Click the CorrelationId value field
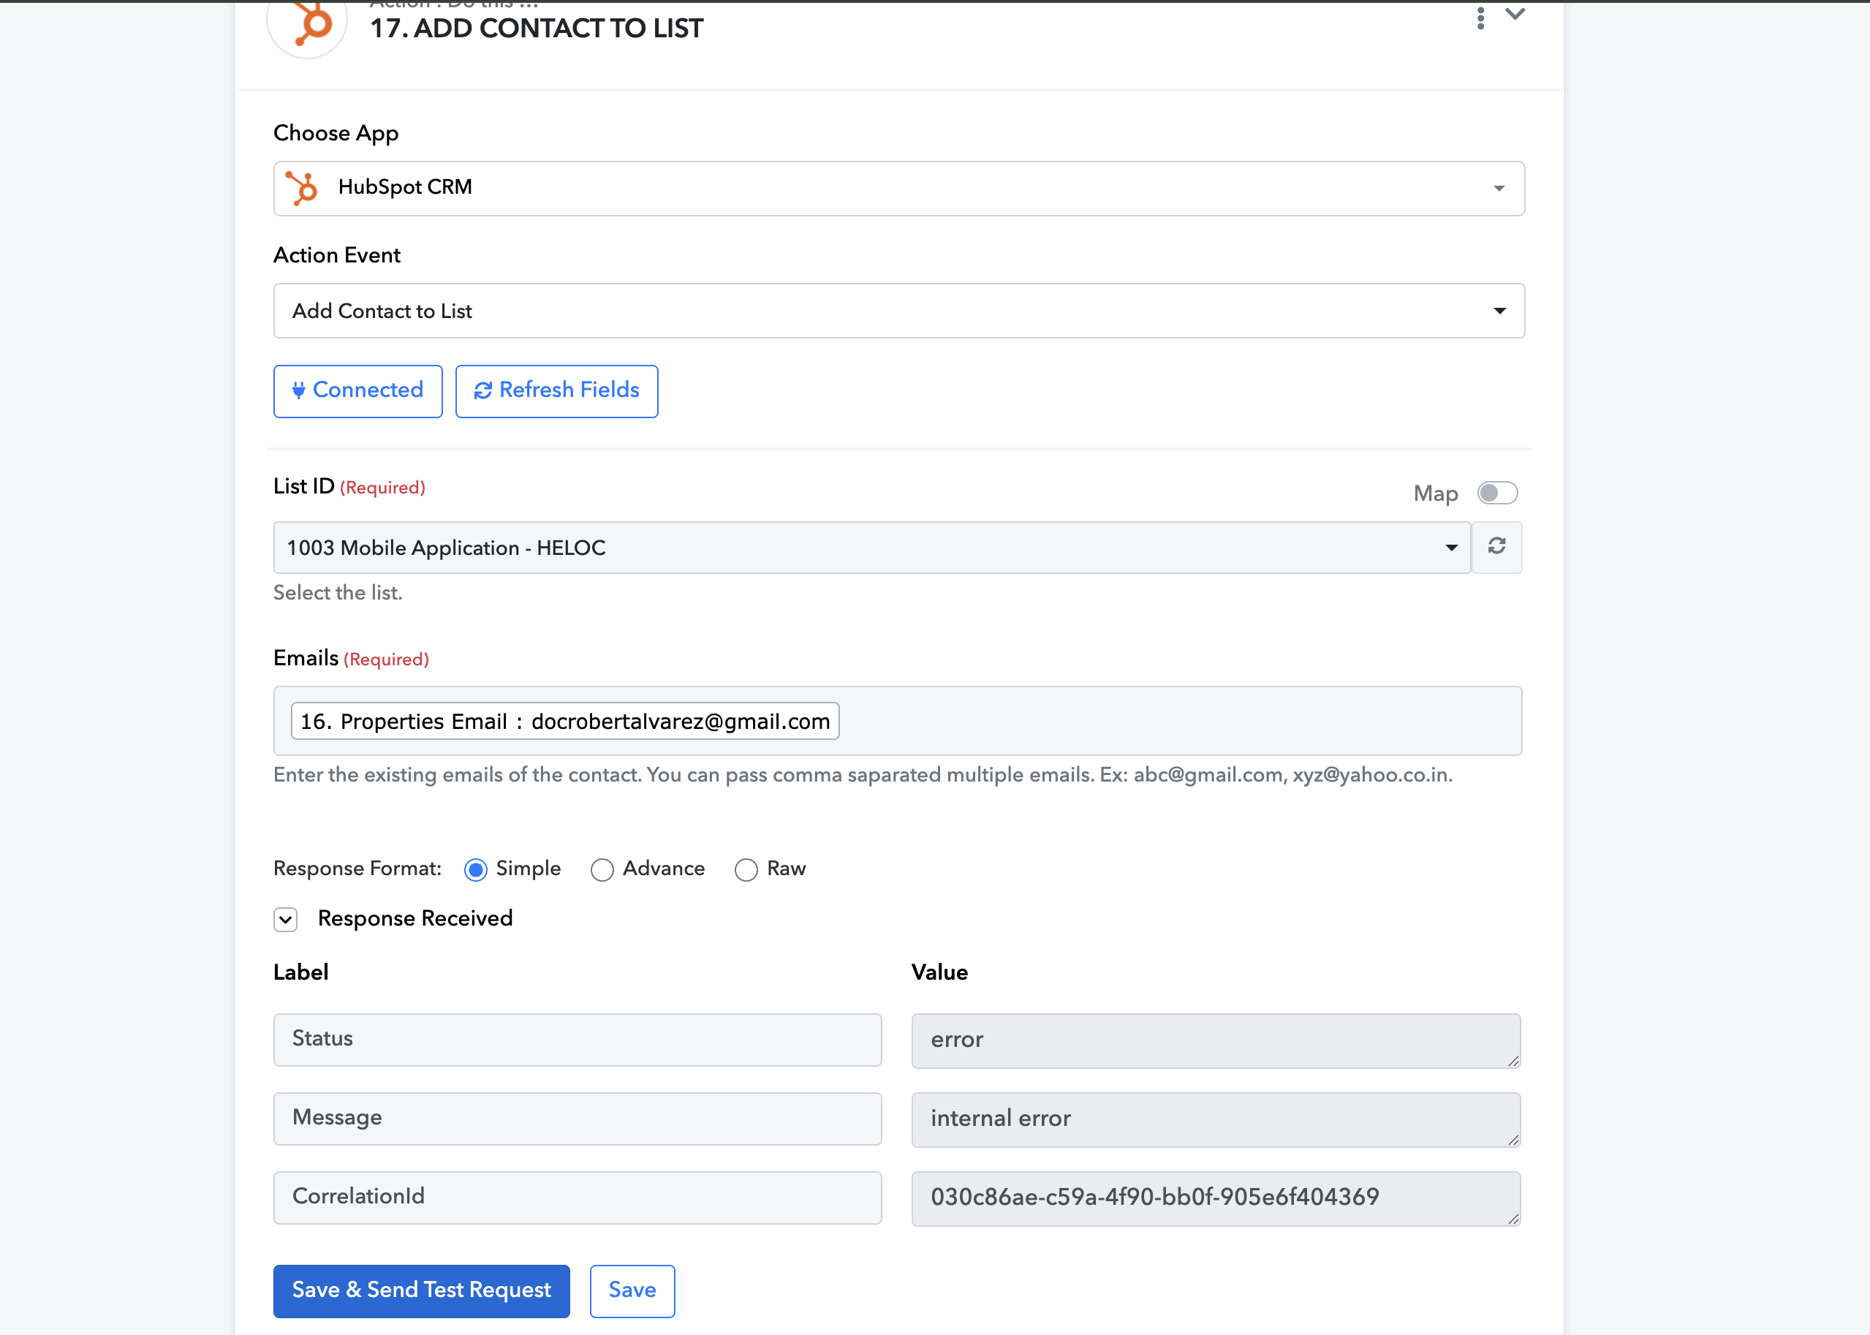This screenshot has width=1870, height=1335. [x=1215, y=1198]
